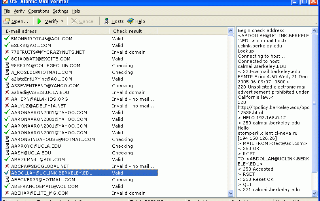Click hourglass icon for A3SEVENTEEND@YAHOO.COM
The image size is (320, 201).
(7, 85)
